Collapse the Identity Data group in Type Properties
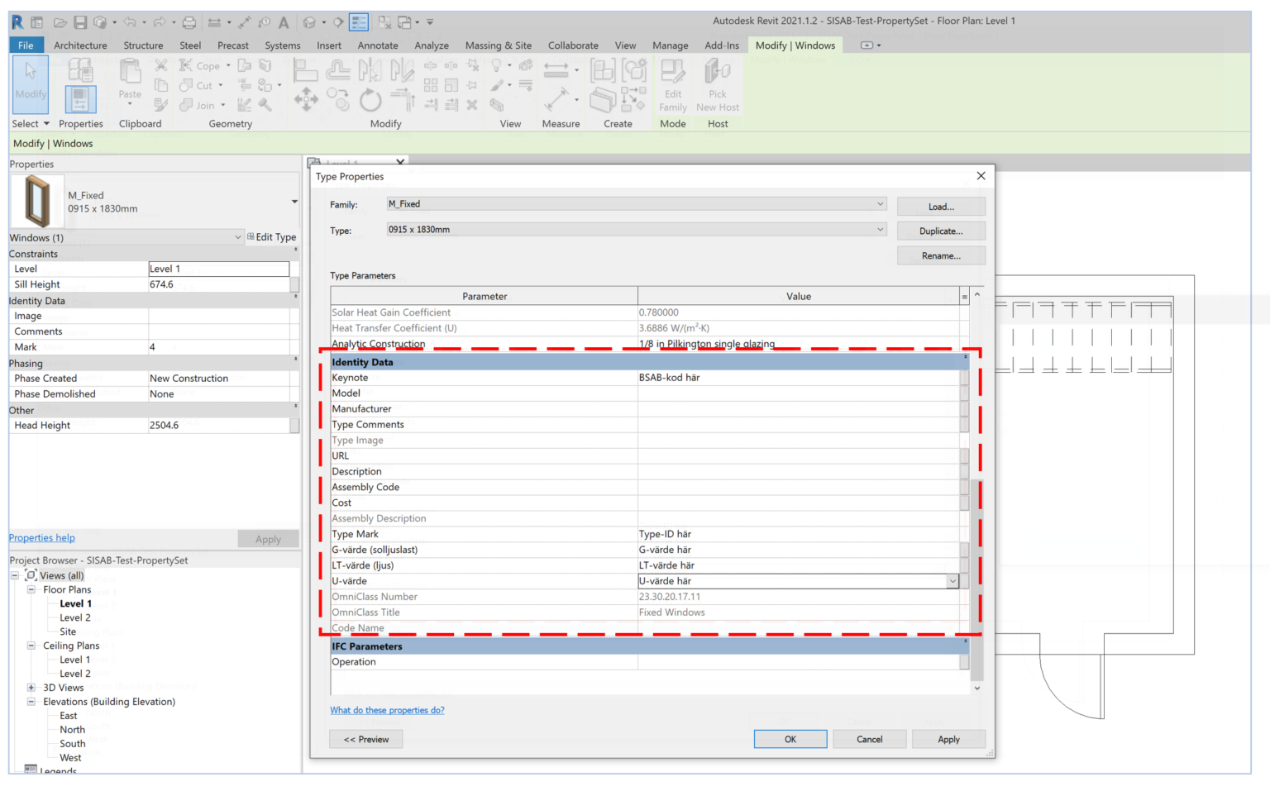 (965, 358)
